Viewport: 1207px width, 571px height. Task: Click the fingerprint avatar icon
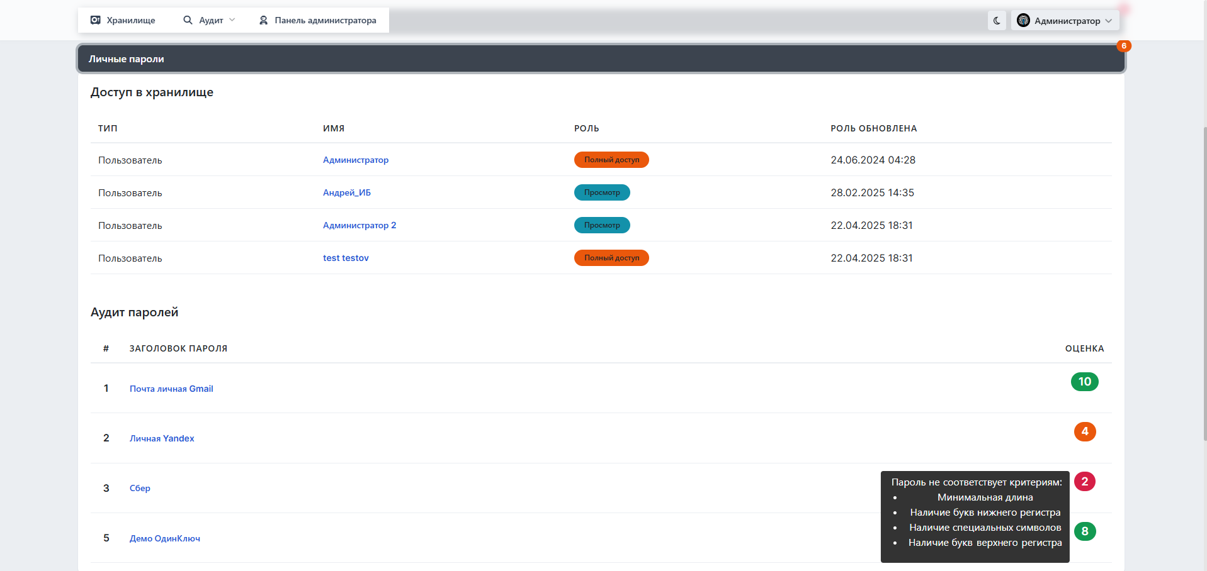pyautogui.click(x=1024, y=21)
